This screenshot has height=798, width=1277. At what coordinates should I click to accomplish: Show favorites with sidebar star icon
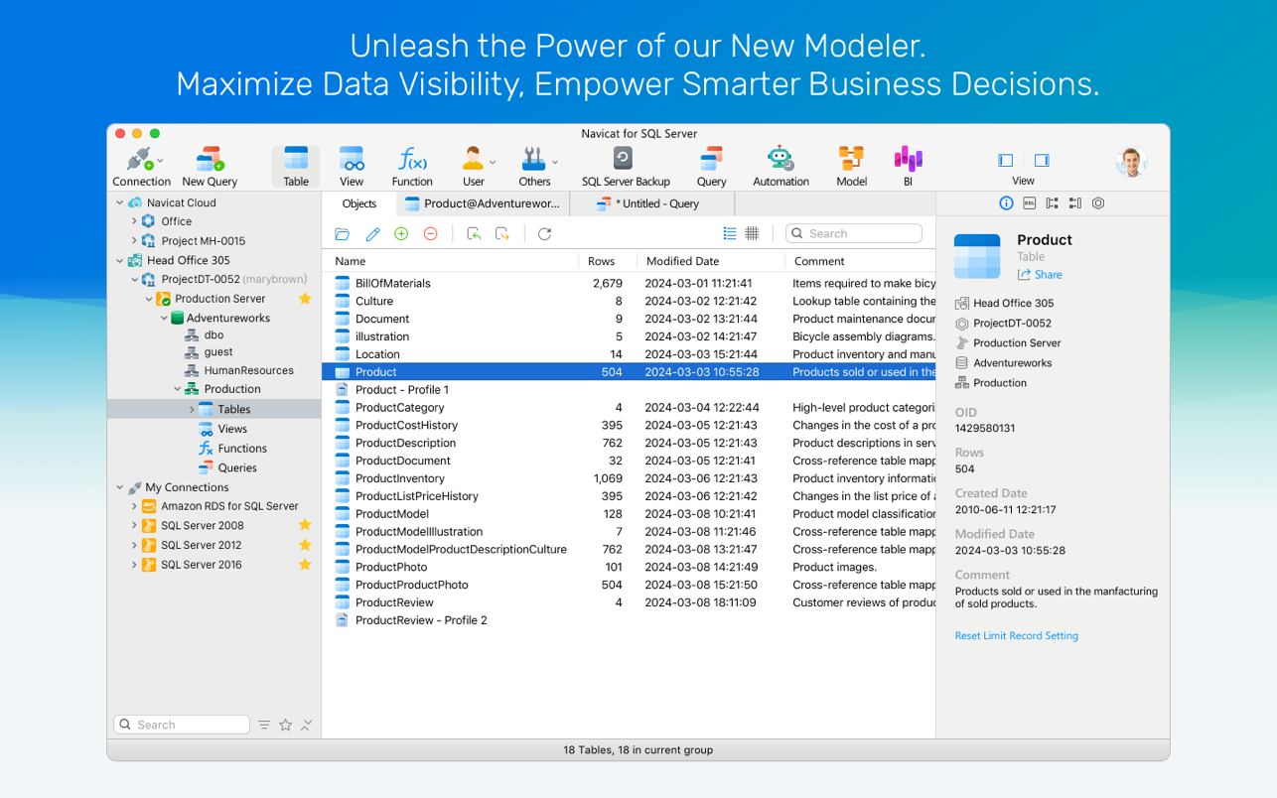pyautogui.click(x=285, y=725)
